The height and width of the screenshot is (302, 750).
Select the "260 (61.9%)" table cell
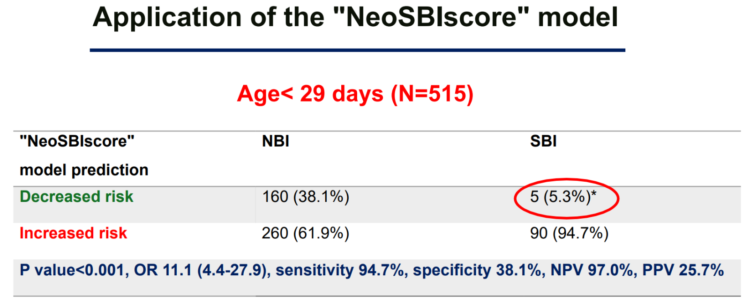306,233
